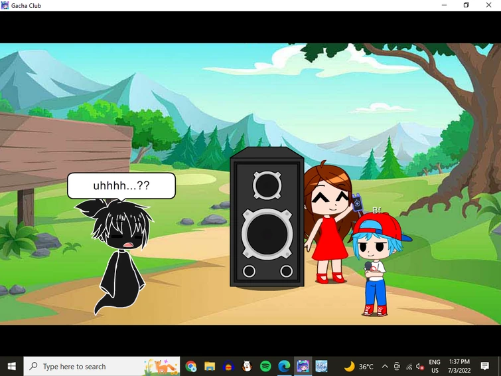Close the Gacha Club window
This screenshot has height=376, width=501.
pos(488,5)
